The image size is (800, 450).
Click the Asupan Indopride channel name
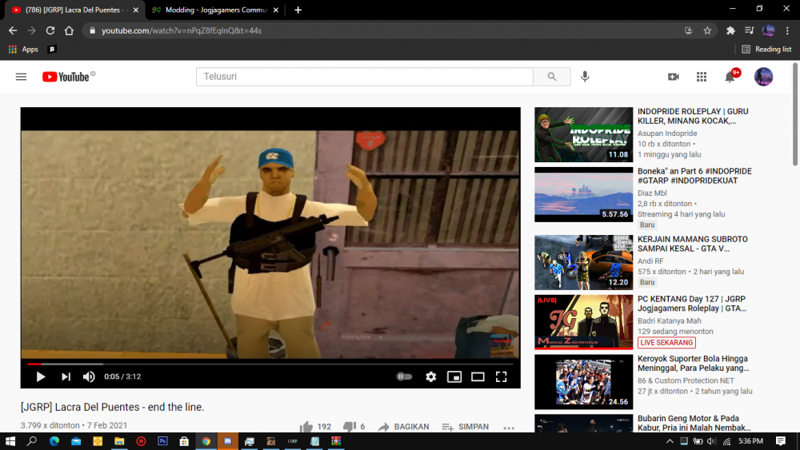[x=667, y=133]
